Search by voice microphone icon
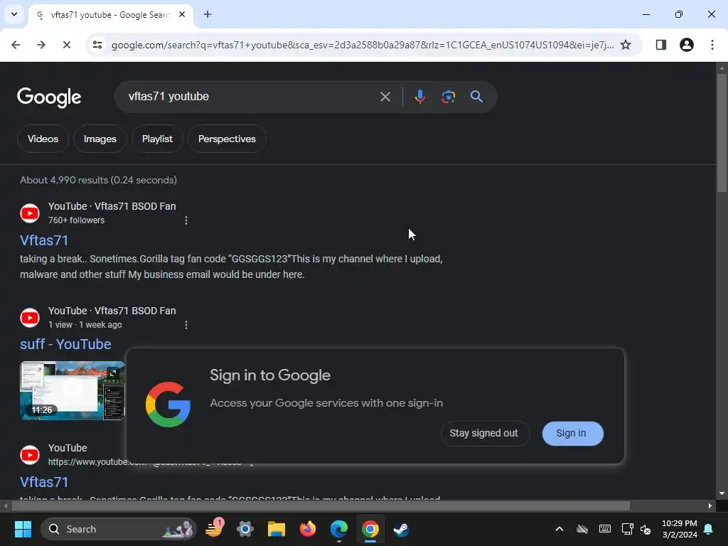This screenshot has height=546, width=728. click(419, 97)
